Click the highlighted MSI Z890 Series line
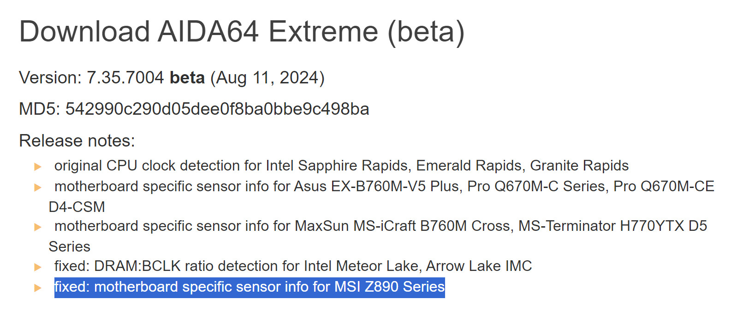This screenshot has height=317, width=749. click(x=250, y=287)
